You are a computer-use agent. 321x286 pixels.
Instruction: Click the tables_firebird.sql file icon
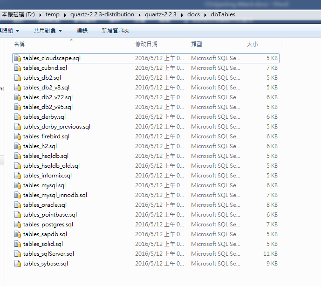click(18, 136)
